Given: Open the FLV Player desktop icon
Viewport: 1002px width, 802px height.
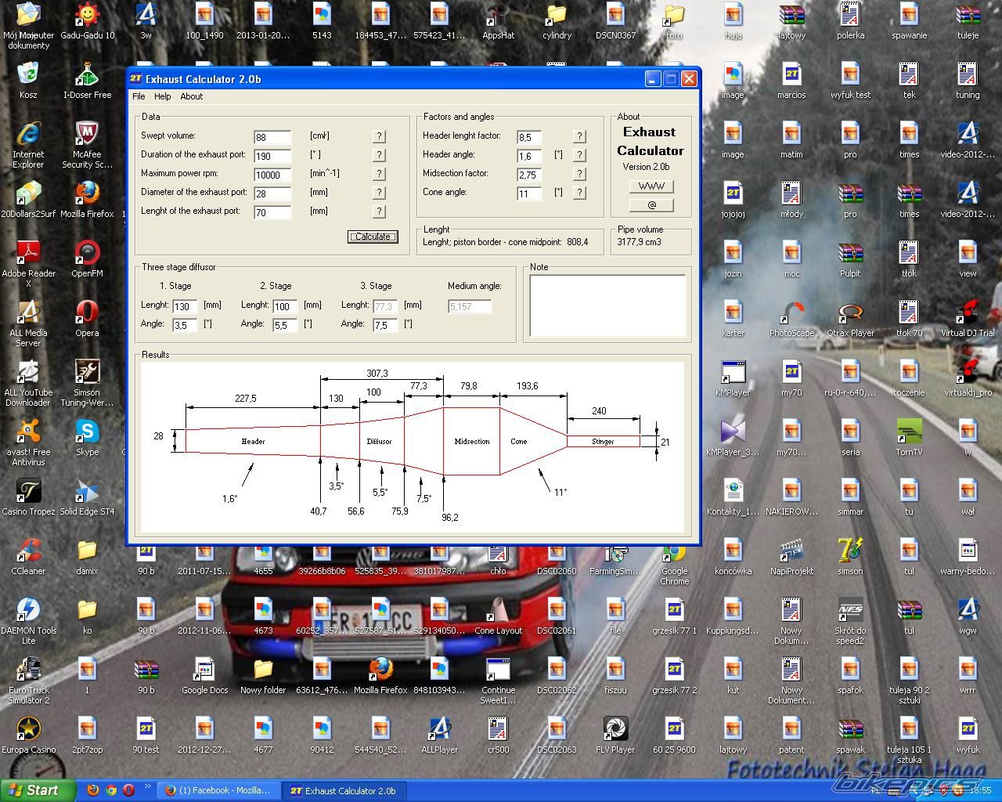Looking at the screenshot, I should [615, 730].
